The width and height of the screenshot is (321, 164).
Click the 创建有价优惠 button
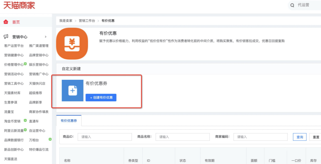click(101, 98)
